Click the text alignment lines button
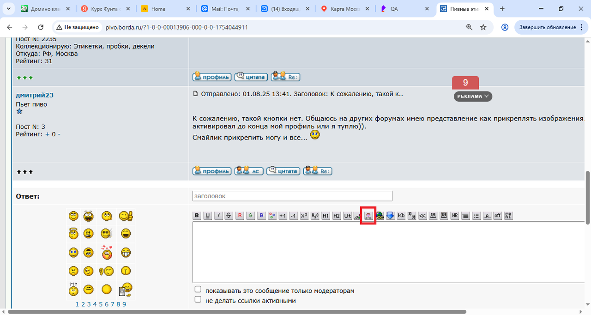 click(x=465, y=216)
